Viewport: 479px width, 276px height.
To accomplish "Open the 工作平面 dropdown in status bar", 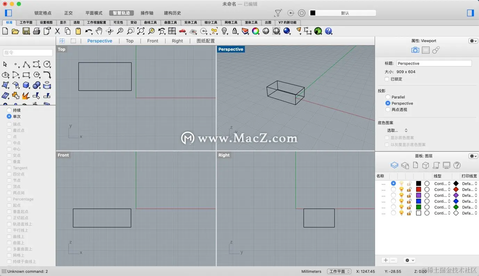I will click(x=339, y=271).
